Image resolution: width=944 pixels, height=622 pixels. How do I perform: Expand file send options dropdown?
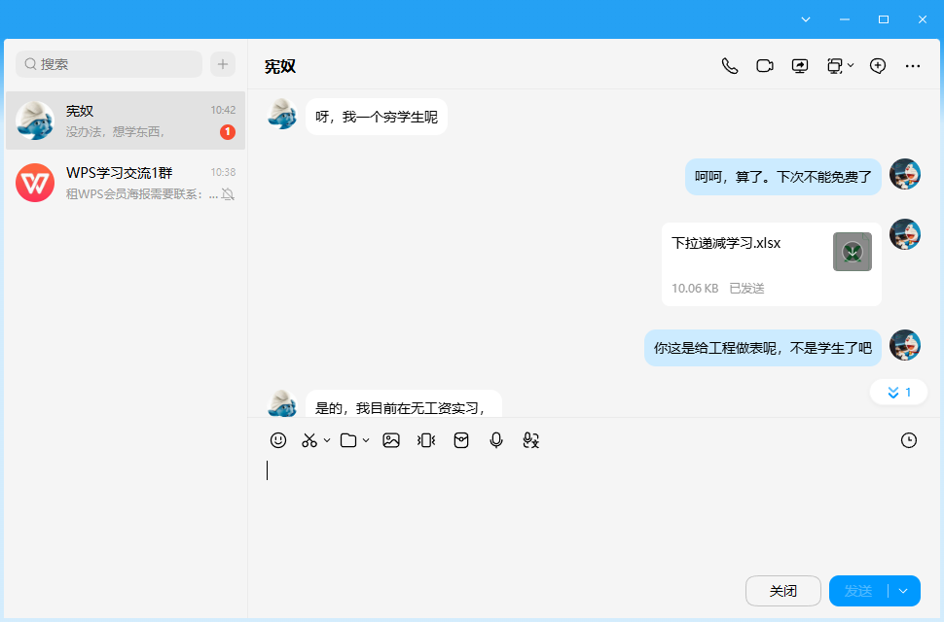click(x=366, y=440)
